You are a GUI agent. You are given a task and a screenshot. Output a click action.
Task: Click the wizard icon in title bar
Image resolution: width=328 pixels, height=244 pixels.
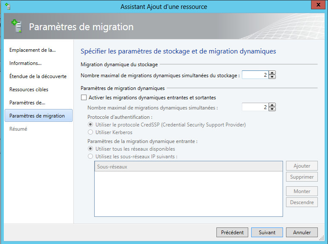pyautogui.click(x=8, y=6)
